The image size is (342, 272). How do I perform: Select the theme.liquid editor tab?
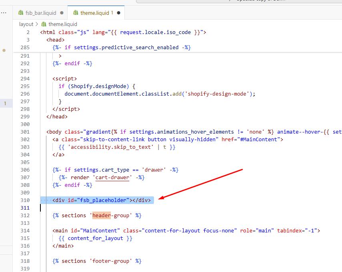tap(96, 13)
